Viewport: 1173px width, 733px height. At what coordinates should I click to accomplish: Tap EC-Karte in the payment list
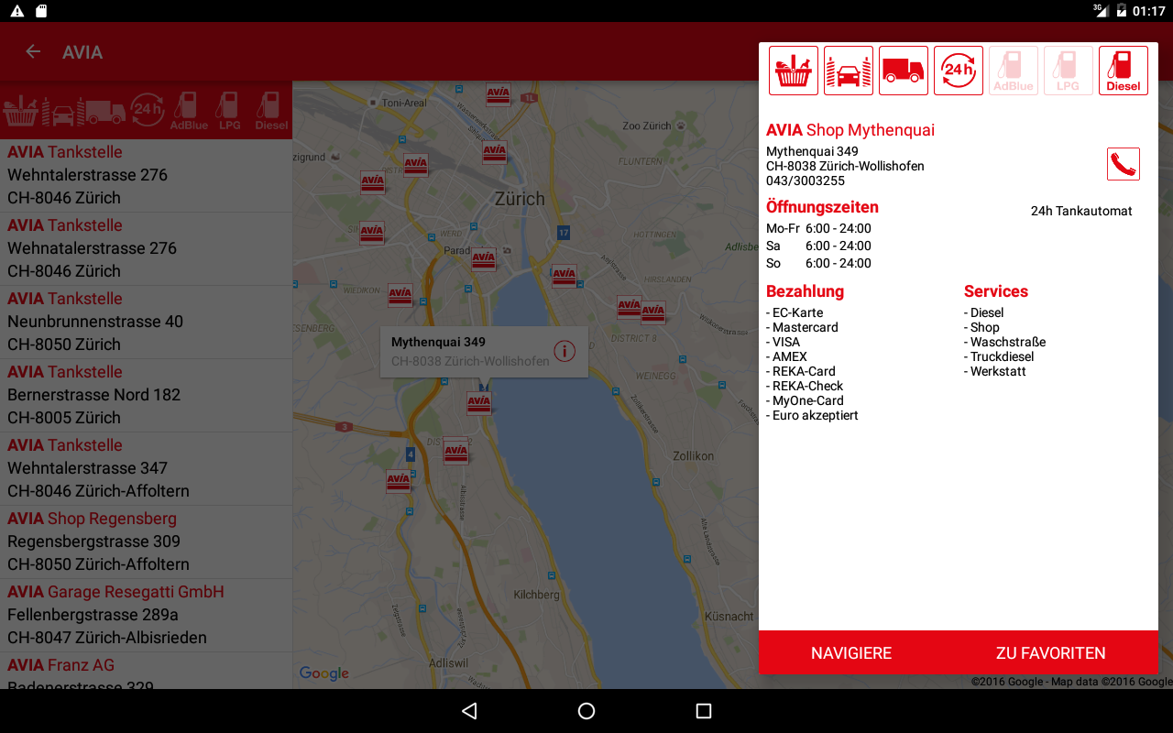(795, 312)
